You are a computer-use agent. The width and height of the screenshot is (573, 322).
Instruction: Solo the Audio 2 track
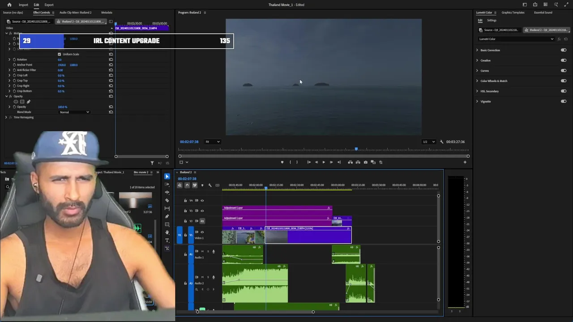click(208, 277)
